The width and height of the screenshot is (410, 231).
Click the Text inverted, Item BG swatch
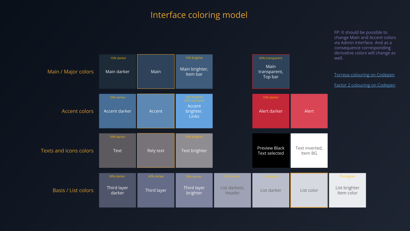click(x=309, y=150)
